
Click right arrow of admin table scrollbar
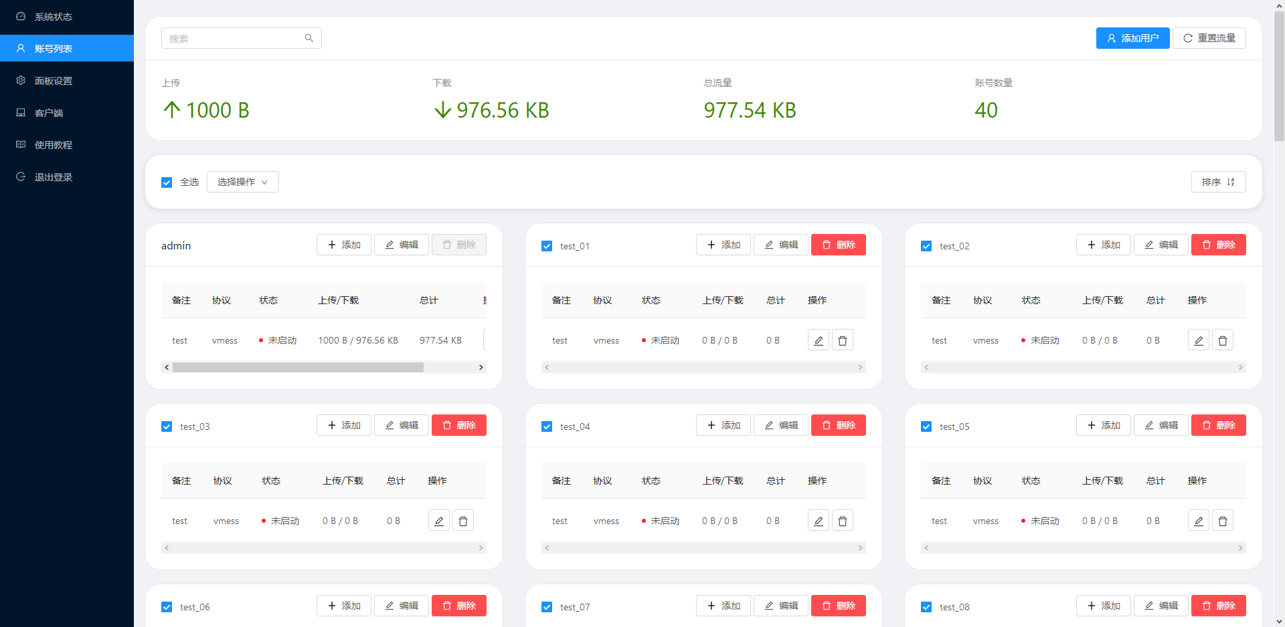[481, 367]
